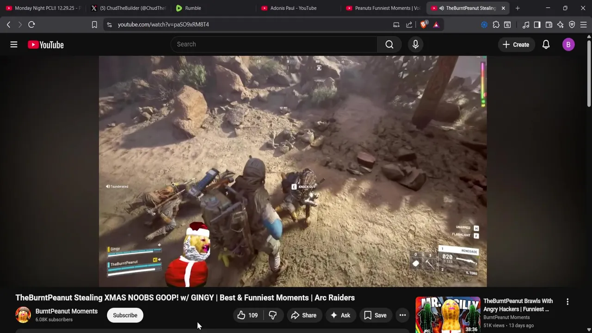Subscribe to BurntPeanut Moments channel
This screenshot has height=333, width=592.
point(125,315)
